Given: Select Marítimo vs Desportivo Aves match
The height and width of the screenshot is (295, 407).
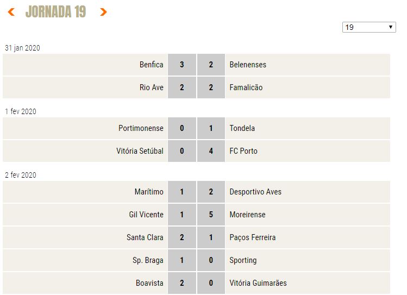Looking at the screenshot, I should (x=196, y=192).
